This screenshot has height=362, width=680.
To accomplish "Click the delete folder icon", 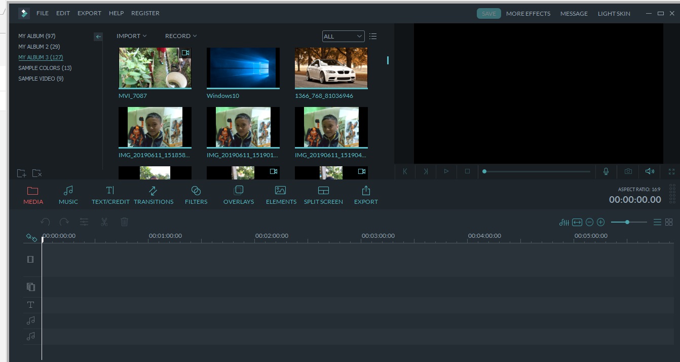I will click(x=37, y=173).
